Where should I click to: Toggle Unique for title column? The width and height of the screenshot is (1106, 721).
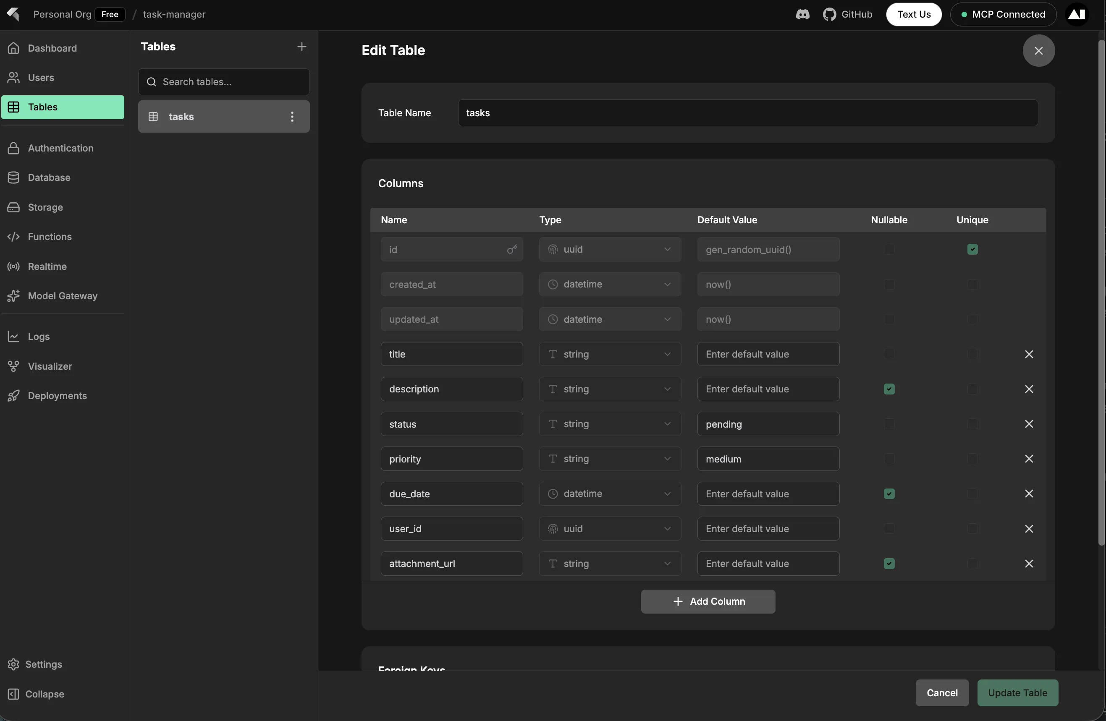pos(972,354)
